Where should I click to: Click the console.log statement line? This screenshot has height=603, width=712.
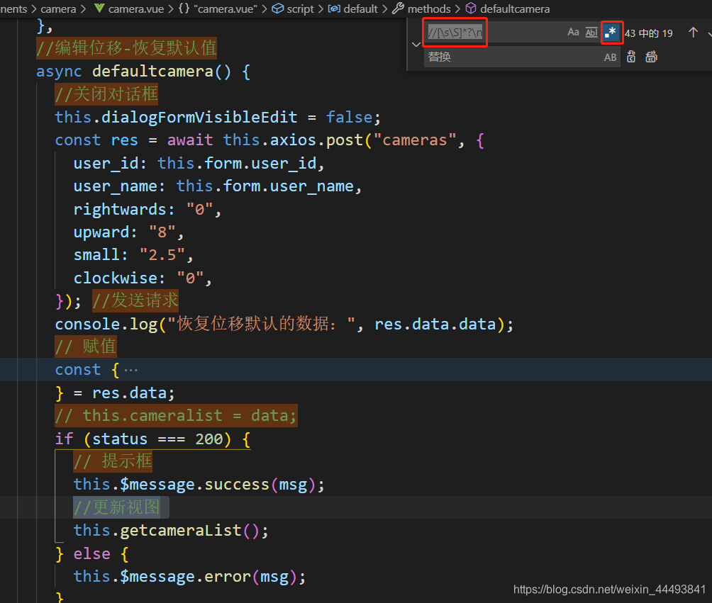coord(284,324)
